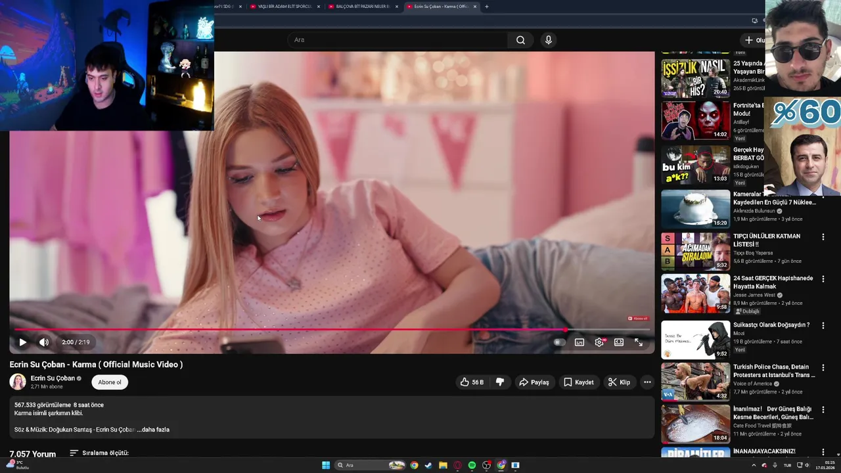
Task: Subscribe with the Abone ol button
Action: click(x=110, y=382)
